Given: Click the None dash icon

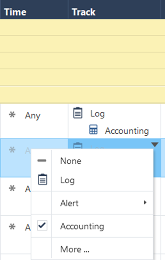Looking at the screenshot, I should coord(42,160).
